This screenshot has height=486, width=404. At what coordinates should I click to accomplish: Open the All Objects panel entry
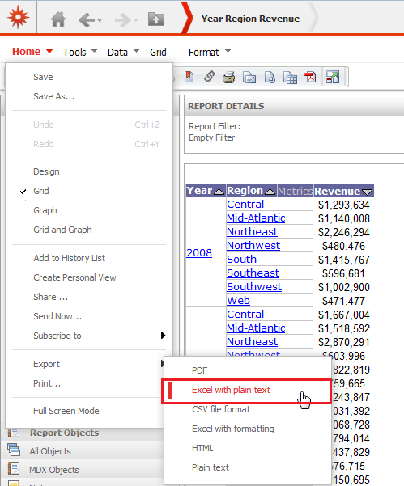50,451
